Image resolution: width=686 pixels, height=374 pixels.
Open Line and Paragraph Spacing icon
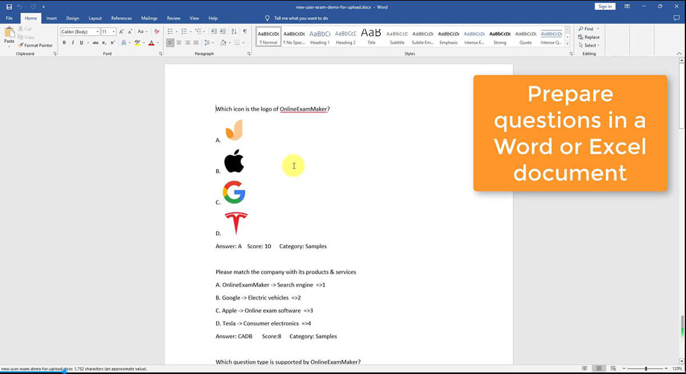pos(207,43)
